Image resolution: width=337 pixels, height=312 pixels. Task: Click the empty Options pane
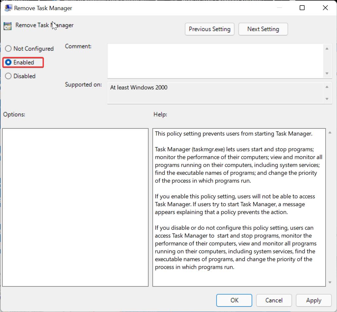(75, 207)
